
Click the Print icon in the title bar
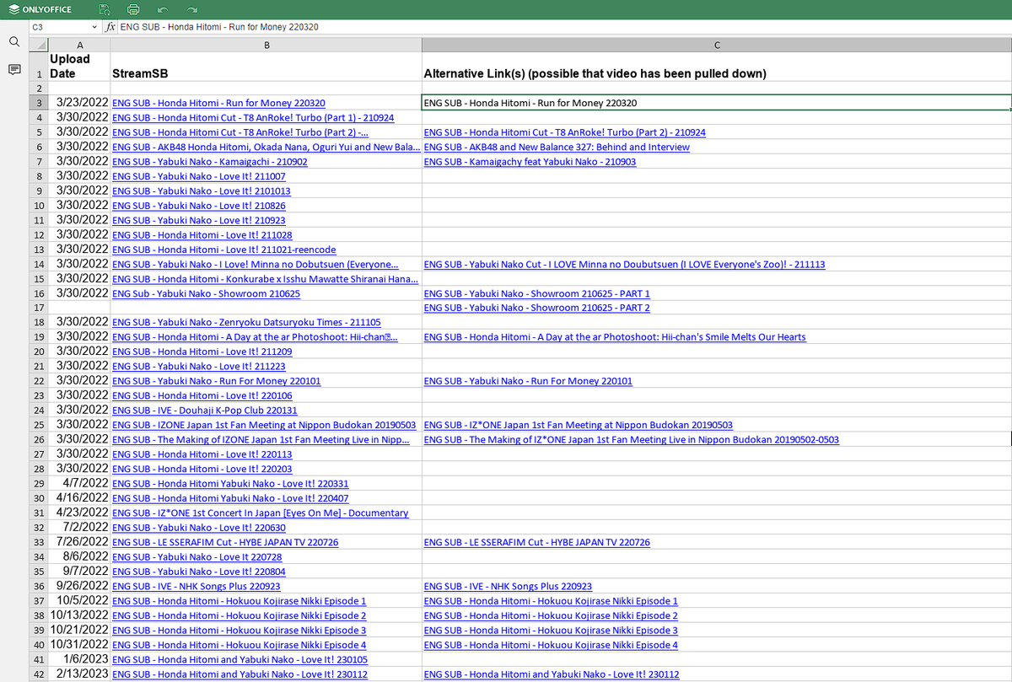[x=133, y=10]
